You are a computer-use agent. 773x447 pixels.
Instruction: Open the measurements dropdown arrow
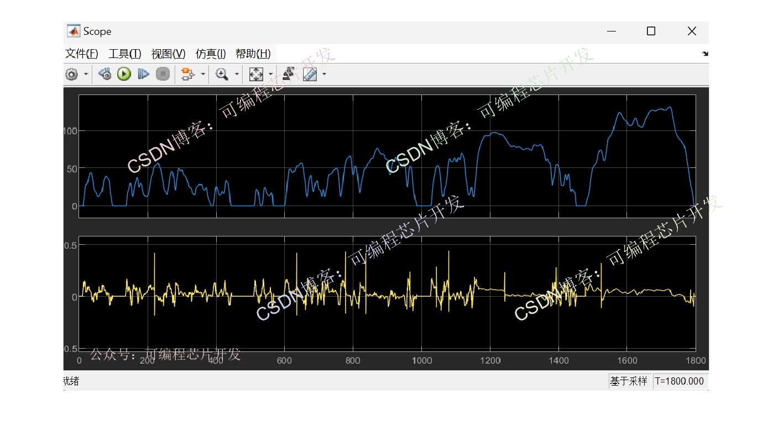[324, 74]
